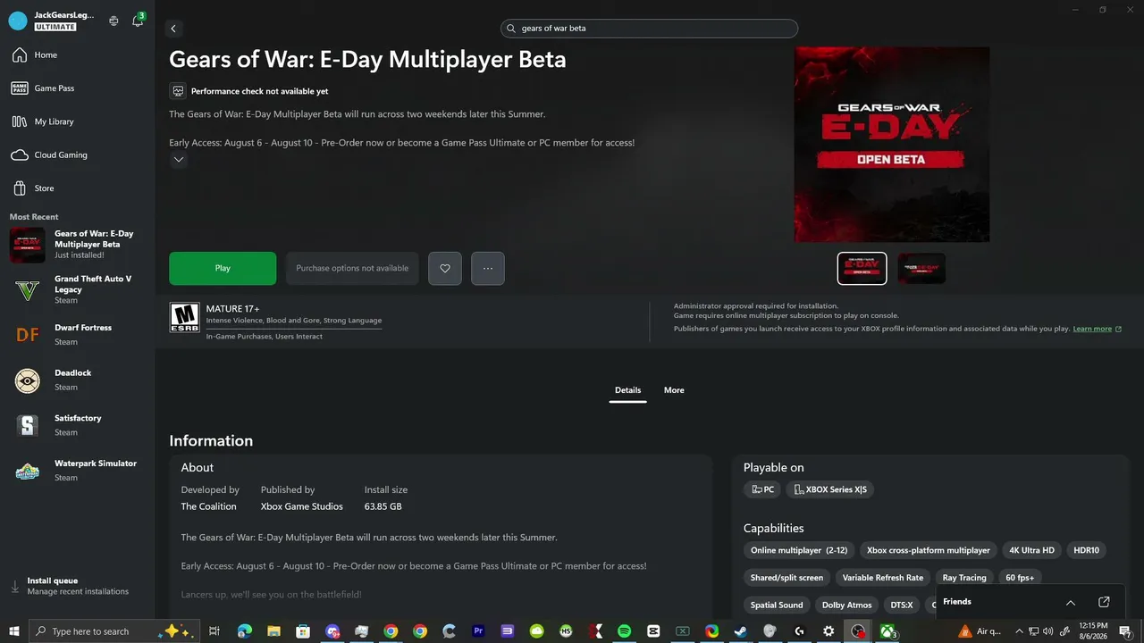Click the Xbox app taskbar icon

[x=887, y=631]
